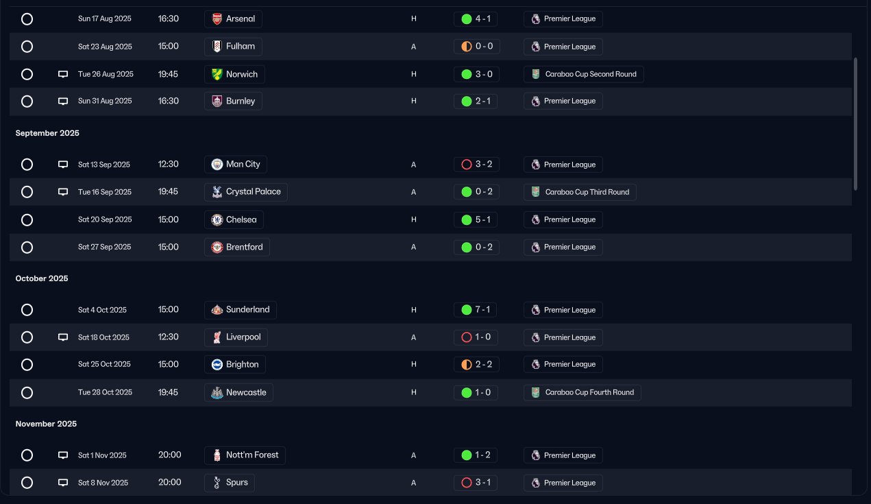The height and width of the screenshot is (504, 871).
Task: Click Carabao Cup Second Round competition tag
Action: click(583, 74)
